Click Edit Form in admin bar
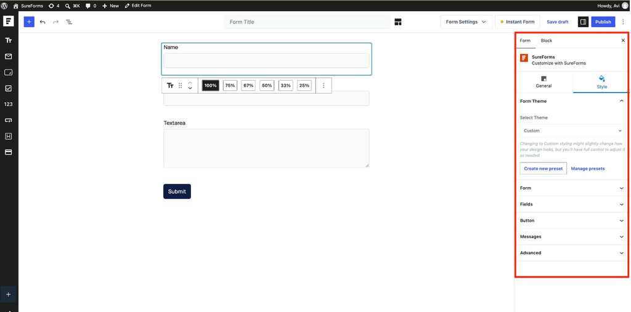This screenshot has height=312, width=631. (x=138, y=6)
